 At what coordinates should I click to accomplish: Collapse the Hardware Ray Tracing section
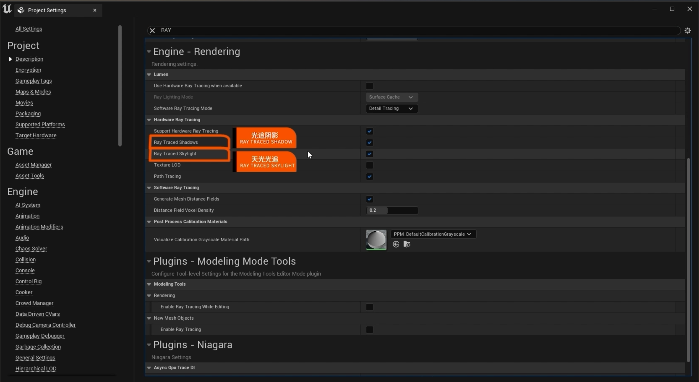149,120
